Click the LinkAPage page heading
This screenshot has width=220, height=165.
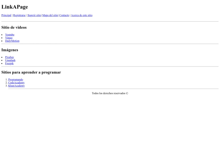[15, 7]
